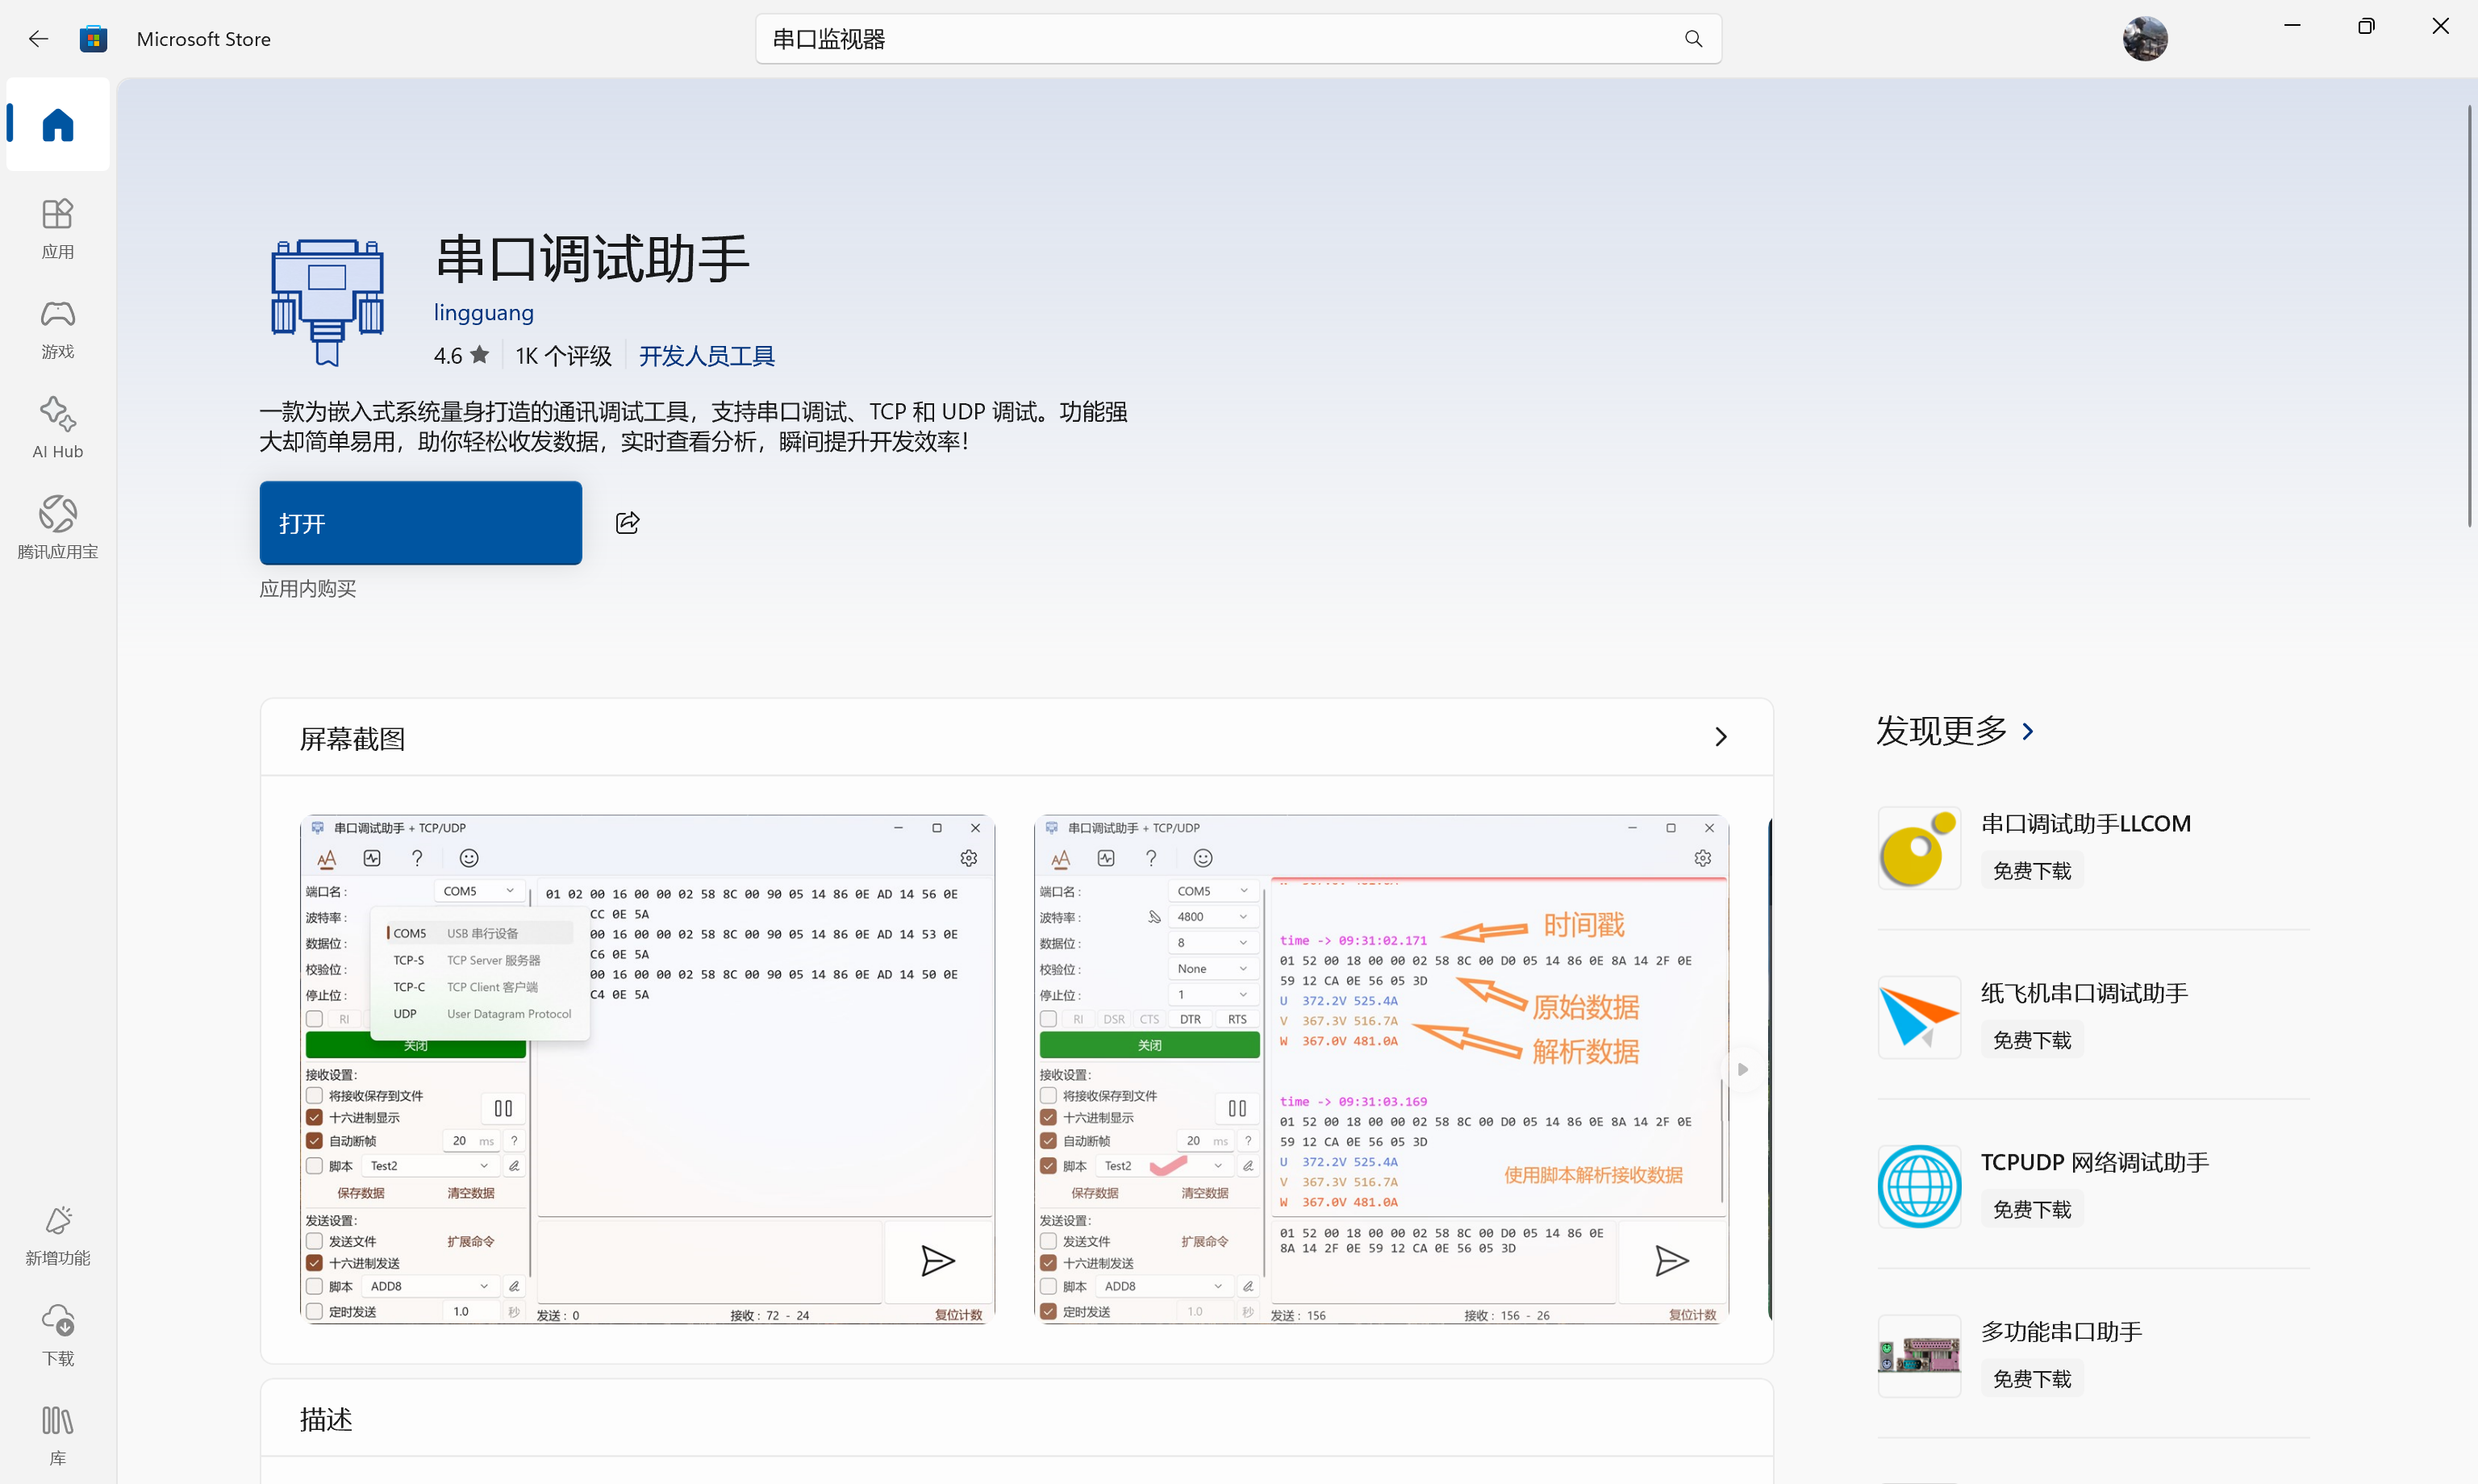Click the 打开 button
Screen dimensions: 2478x1484
[420, 523]
